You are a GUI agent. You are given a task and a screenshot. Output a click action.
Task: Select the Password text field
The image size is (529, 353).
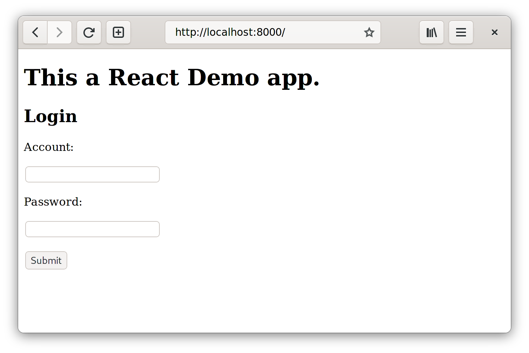(x=92, y=229)
